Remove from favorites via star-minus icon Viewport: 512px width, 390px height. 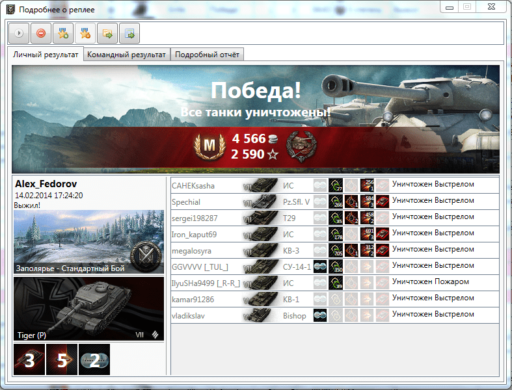[x=85, y=33]
